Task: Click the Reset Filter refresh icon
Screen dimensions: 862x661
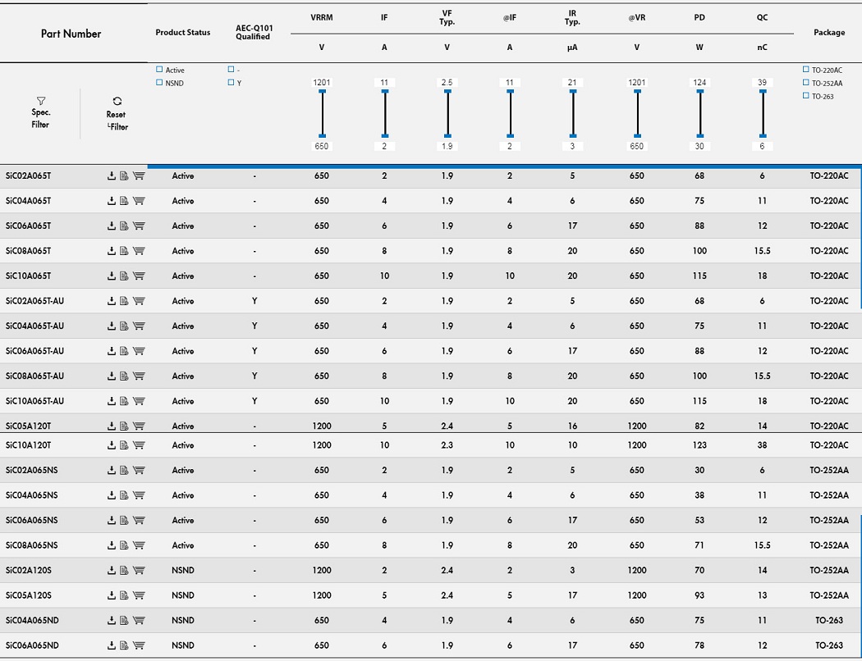Action: tap(117, 101)
